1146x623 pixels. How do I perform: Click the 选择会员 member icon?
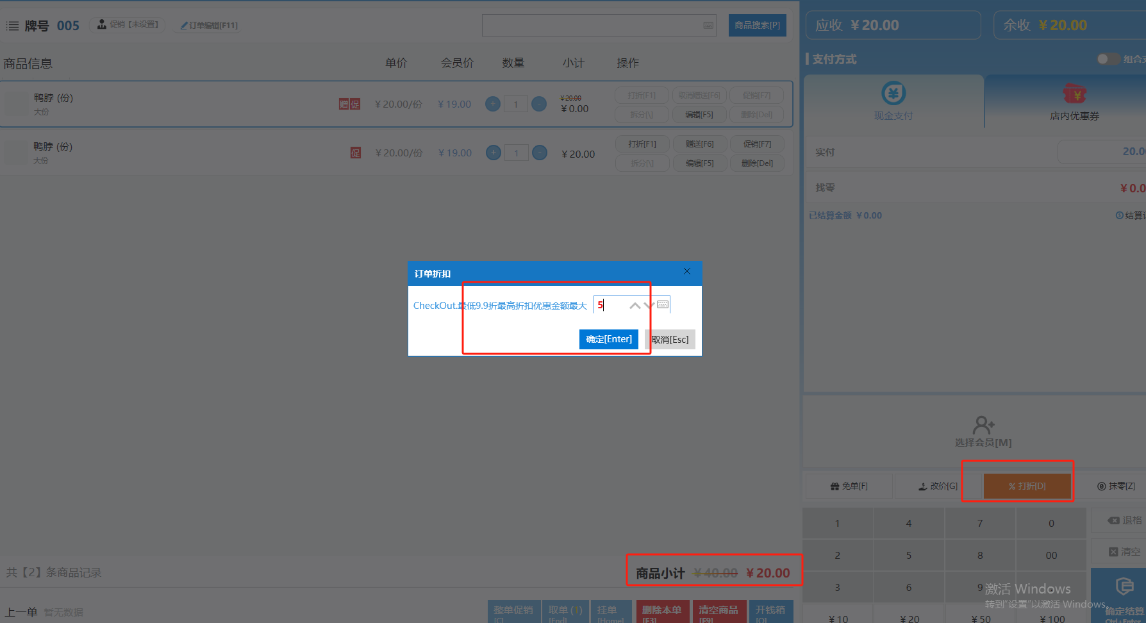point(983,425)
